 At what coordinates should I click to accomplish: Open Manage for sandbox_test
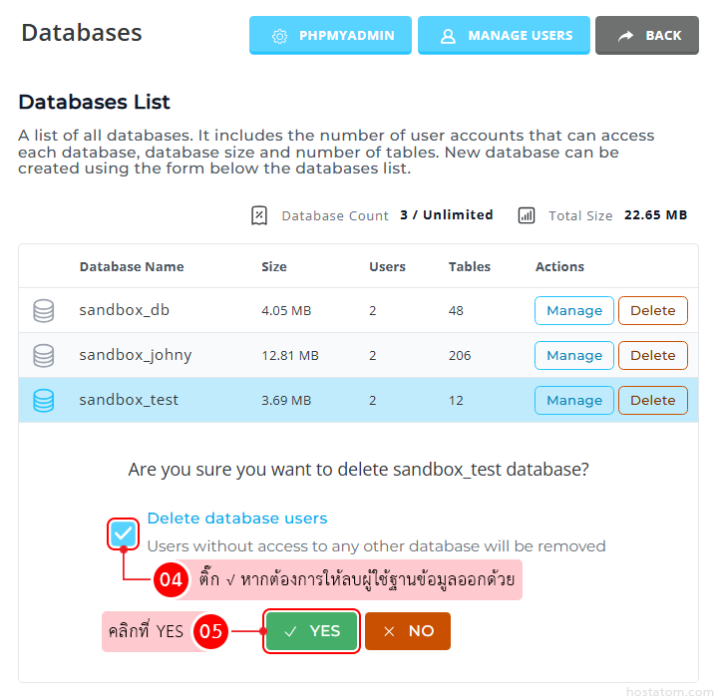tap(574, 401)
